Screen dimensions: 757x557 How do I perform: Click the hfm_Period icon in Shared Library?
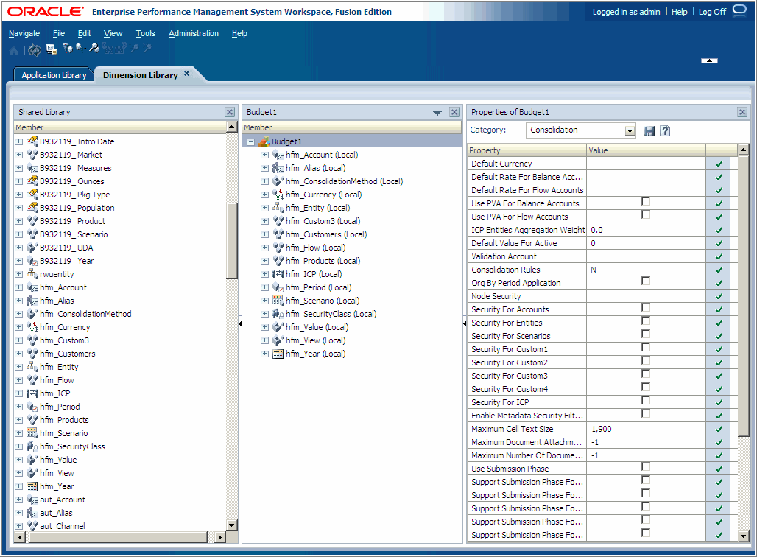(32, 407)
